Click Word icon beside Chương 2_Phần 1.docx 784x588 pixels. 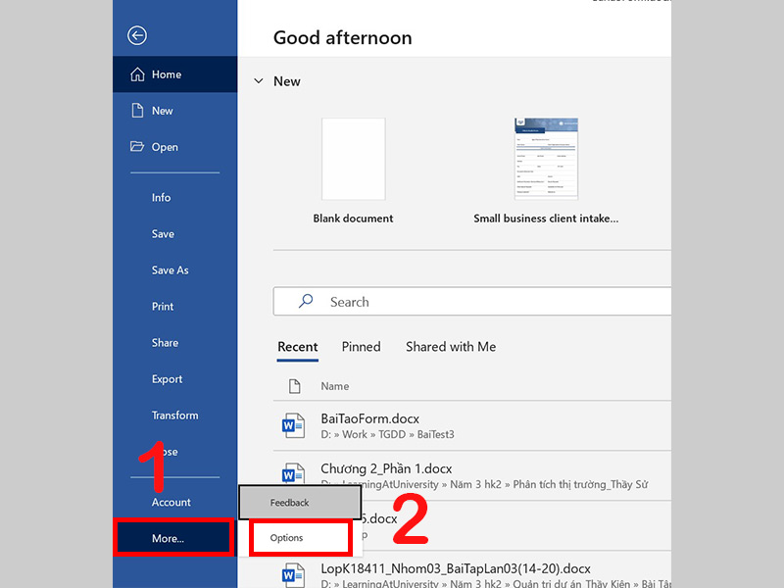tap(293, 473)
